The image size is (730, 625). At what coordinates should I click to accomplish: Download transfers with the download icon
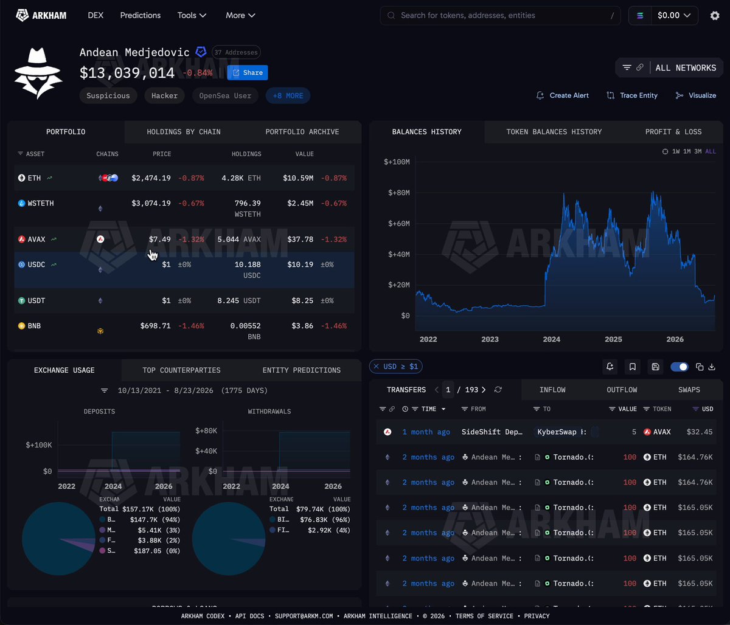[x=712, y=367]
